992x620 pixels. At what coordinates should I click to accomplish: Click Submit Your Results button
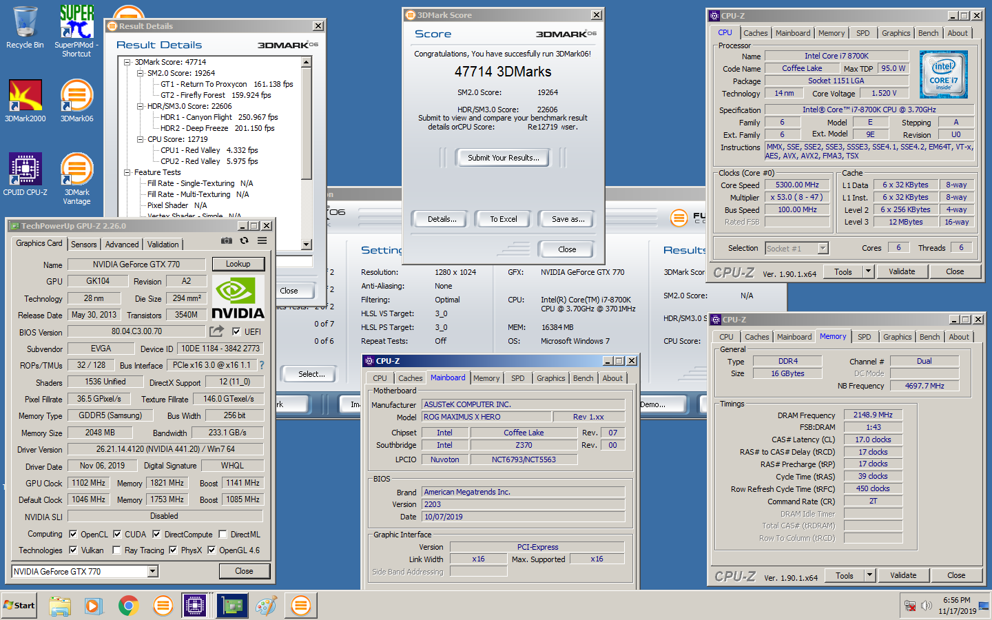coord(504,158)
